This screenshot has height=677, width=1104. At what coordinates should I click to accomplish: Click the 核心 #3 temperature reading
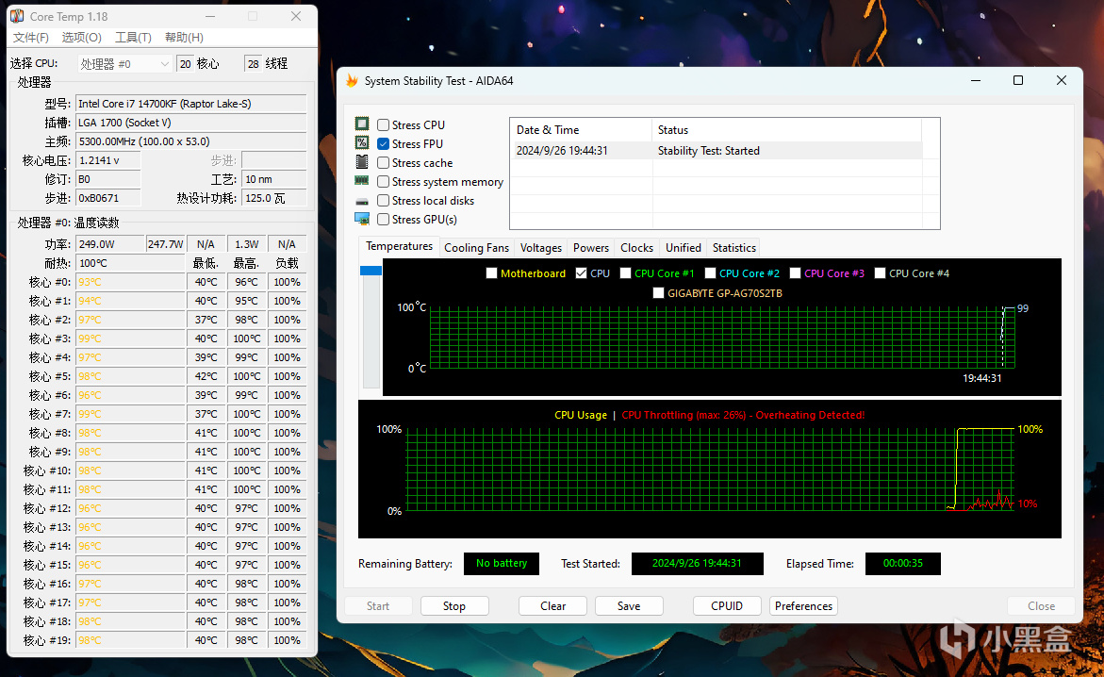coord(129,338)
